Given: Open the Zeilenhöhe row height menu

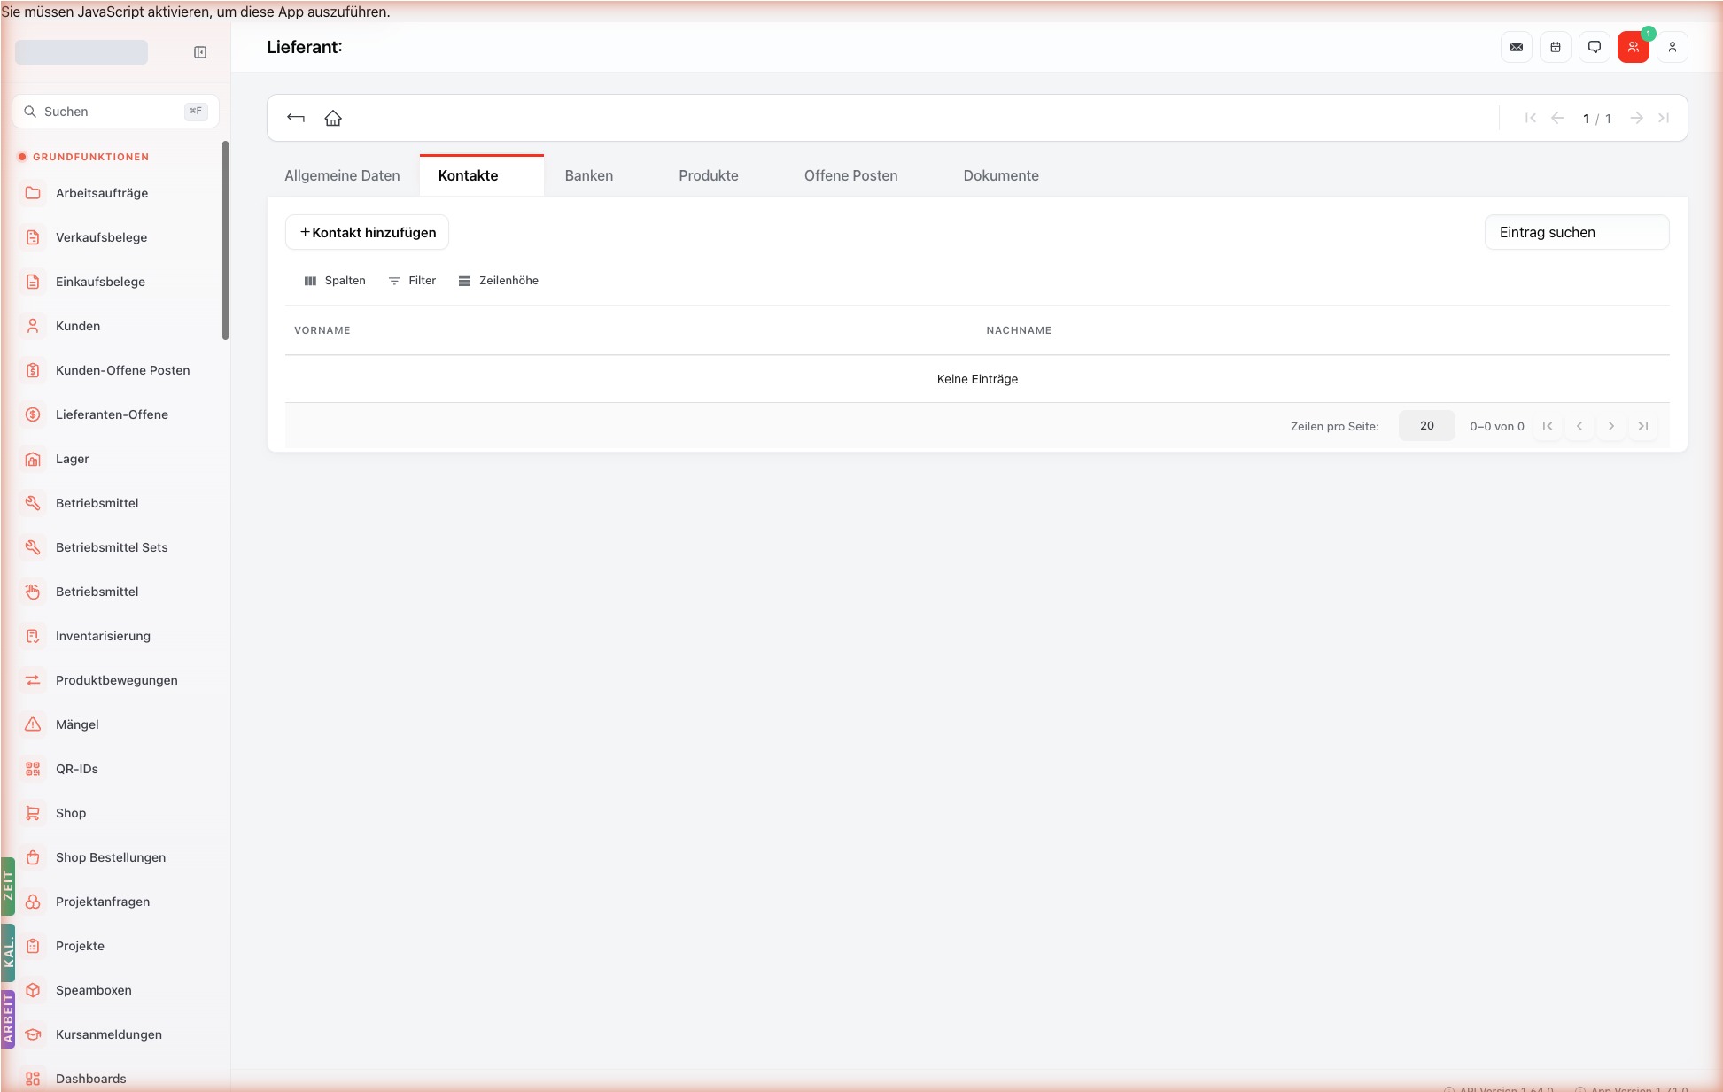Looking at the screenshot, I should (499, 281).
